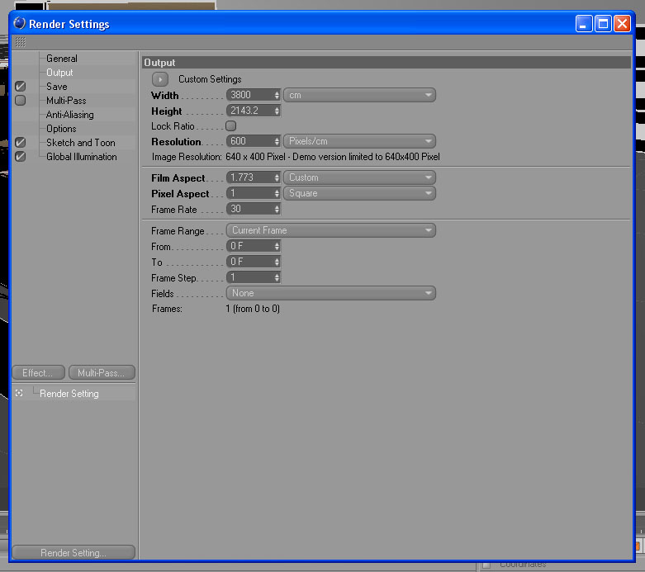Select the Save settings page
Screen dimensions: 645x572
(57, 87)
